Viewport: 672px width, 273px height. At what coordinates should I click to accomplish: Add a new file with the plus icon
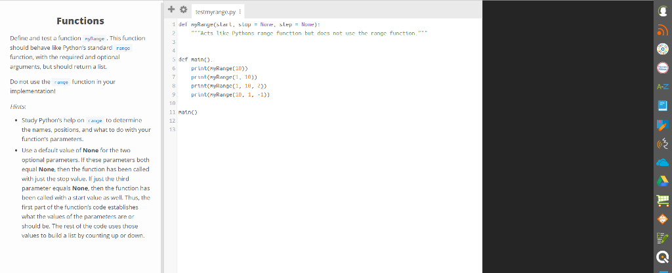pyautogui.click(x=171, y=9)
